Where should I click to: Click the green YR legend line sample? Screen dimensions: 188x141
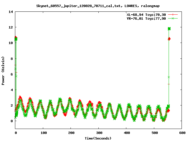point(173,19)
